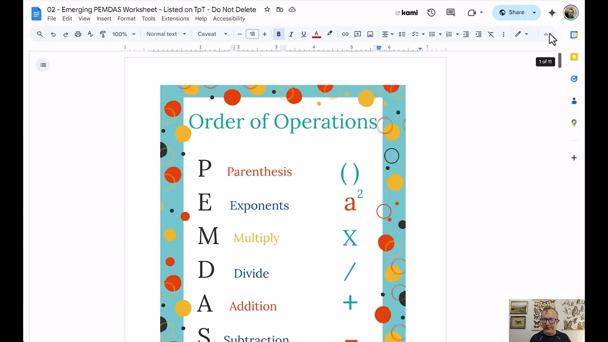Viewport: 608px width, 342px height.
Task: Open Google Calendar side panel
Action: pos(574,35)
